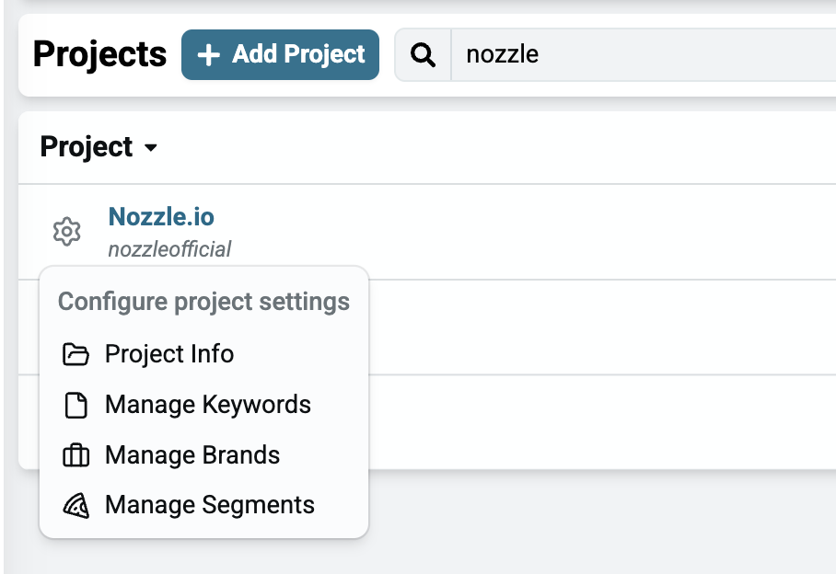Choose Manage Keywords in settings menu
Viewport: 836px width, 574px height.
pyautogui.click(x=203, y=405)
